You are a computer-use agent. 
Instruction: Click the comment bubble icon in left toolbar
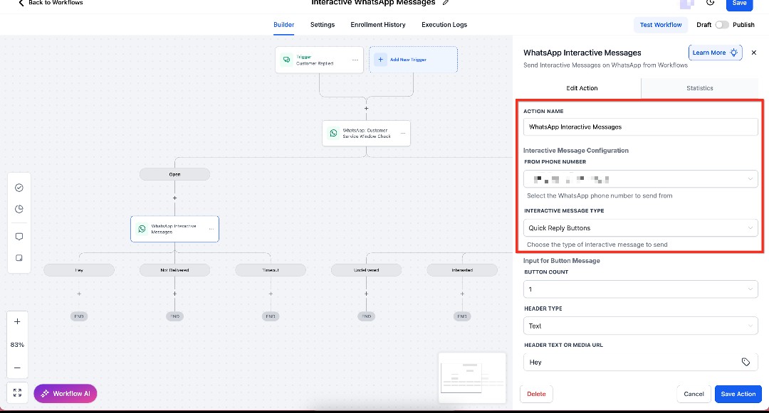(x=19, y=236)
